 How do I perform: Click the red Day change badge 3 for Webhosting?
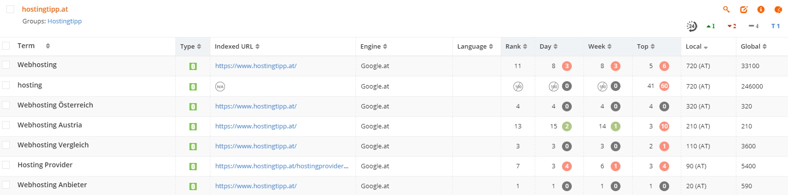tap(567, 66)
